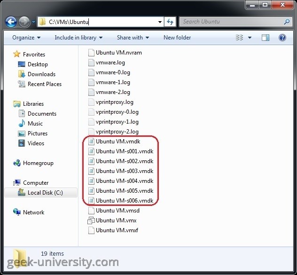Click the Ubuntu VM.nvram file icon

tap(91, 53)
